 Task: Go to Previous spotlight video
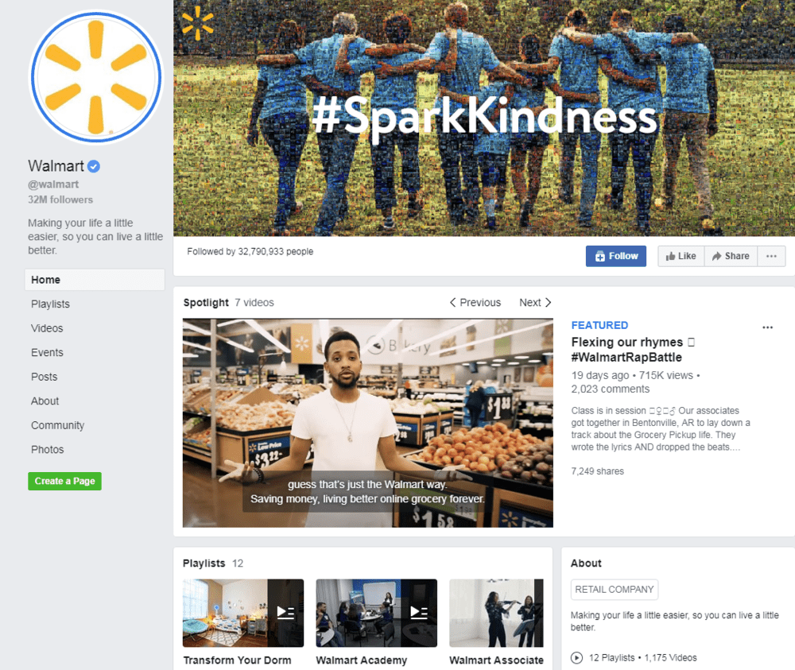click(x=475, y=303)
